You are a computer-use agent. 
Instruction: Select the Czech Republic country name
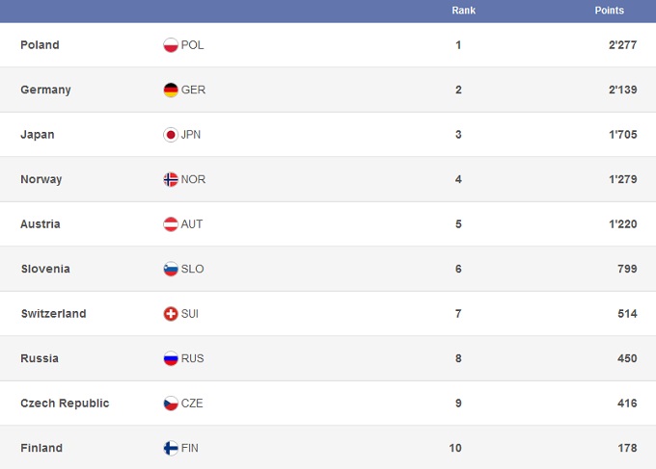[x=65, y=404]
